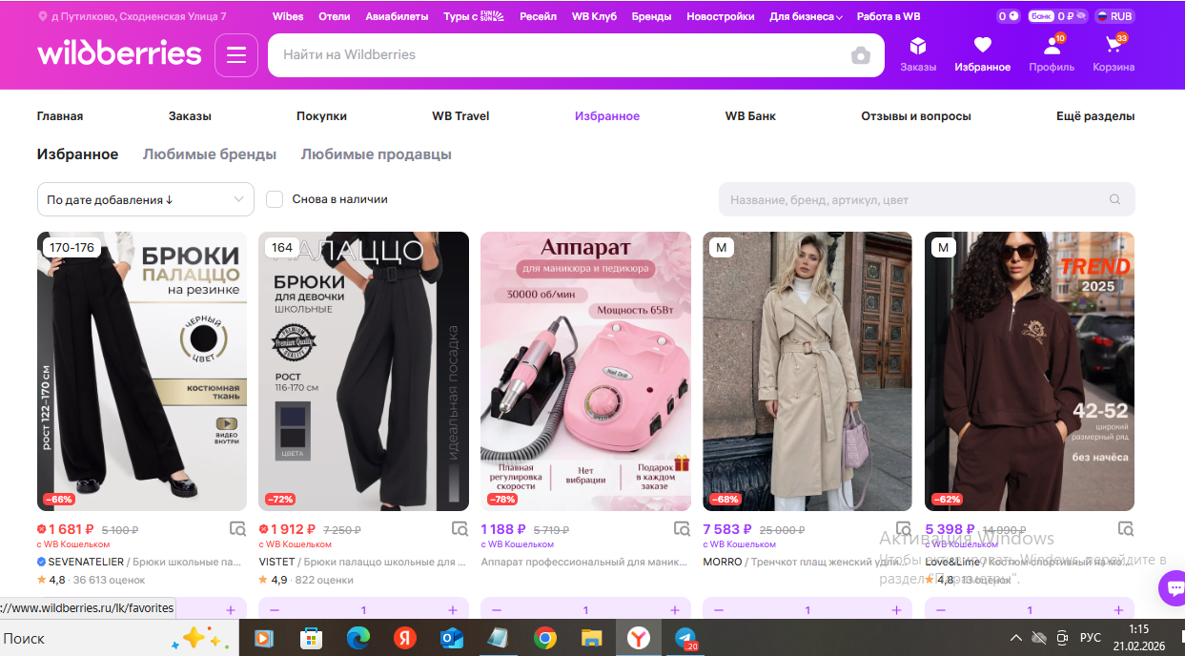Tick the Снова в наличии checkbox
The height and width of the screenshot is (656, 1185).
pos(275,199)
